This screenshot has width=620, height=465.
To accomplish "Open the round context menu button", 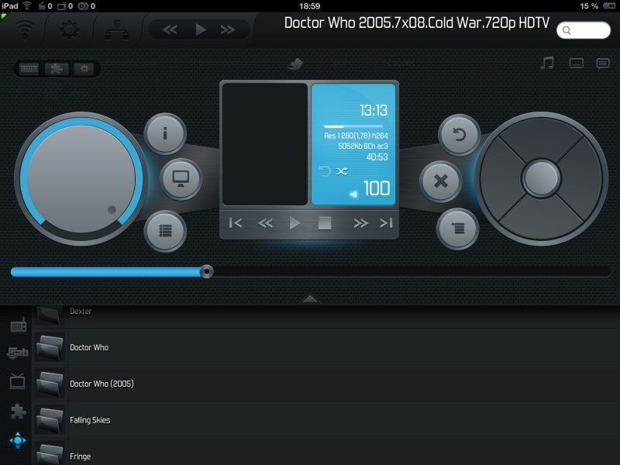I will click(458, 228).
